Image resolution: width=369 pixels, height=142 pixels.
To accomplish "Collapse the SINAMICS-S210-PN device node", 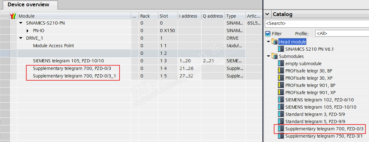I will click(21, 23).
